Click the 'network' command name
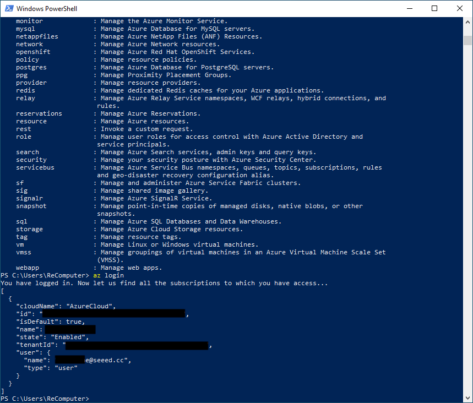473x403 pixels. [29, 45]
